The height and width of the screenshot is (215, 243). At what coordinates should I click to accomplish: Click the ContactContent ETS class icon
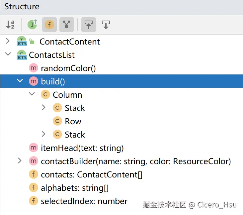(x=22, y=42)
